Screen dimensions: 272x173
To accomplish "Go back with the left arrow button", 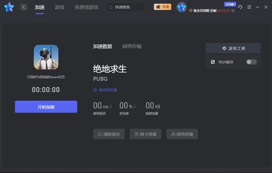I will [x=24, y=7].
